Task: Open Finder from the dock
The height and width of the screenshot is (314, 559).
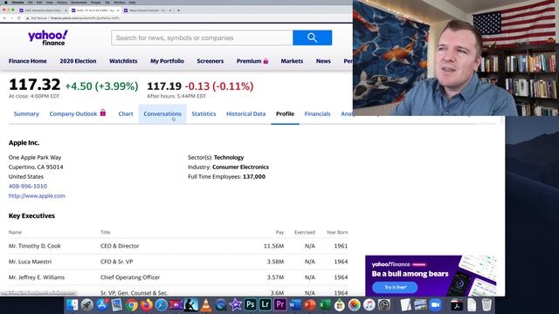Action: pyautogui.click(x=72, y=305)
